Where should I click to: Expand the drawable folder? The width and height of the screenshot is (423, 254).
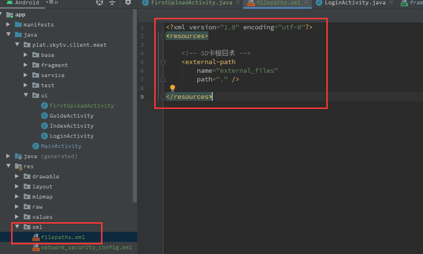pos(17,176)
